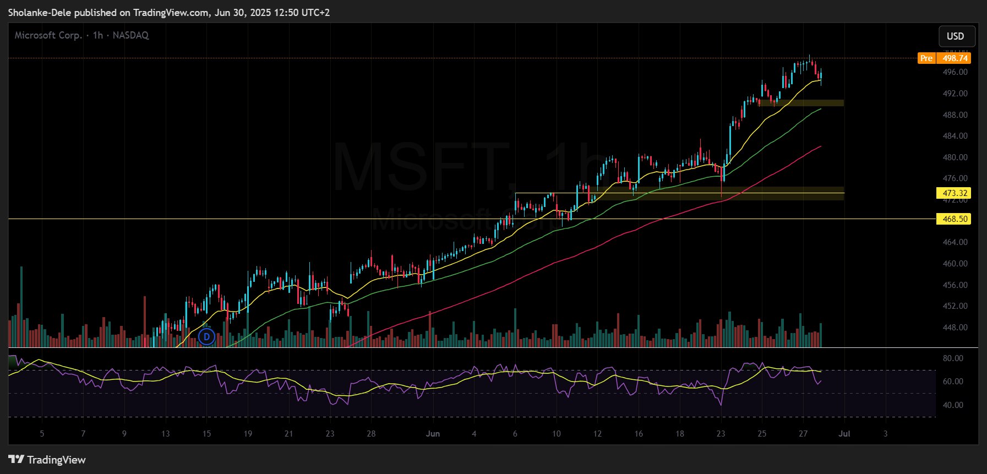The width and height of the screenshot is (987, 474).
Task: Click the 484.00 price axis value
Action: point(955,136)
